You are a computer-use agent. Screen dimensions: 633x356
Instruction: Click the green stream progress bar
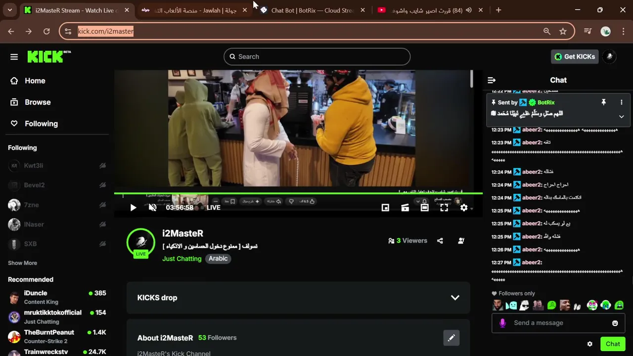[x=298, y=193]
